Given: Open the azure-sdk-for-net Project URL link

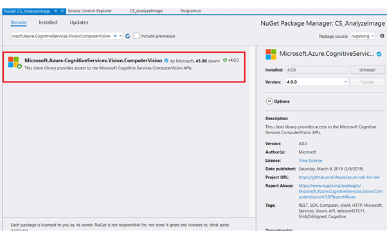Looking at the screenshot, I should 339,177.
